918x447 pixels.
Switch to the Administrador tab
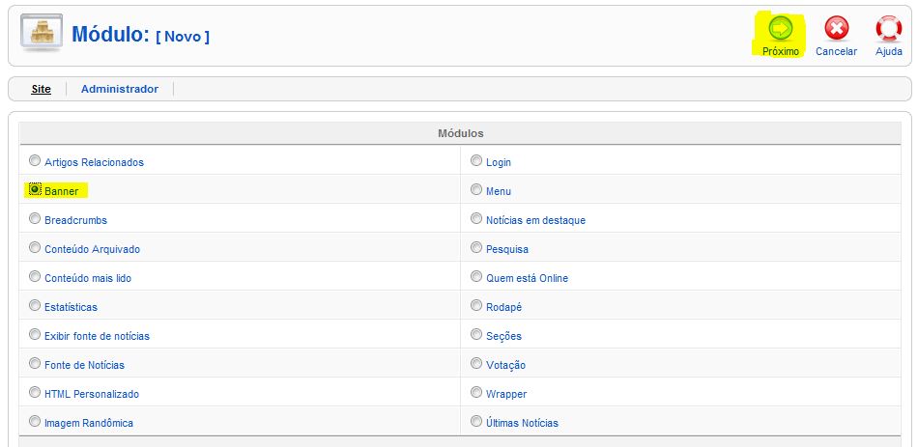point(120,89)
